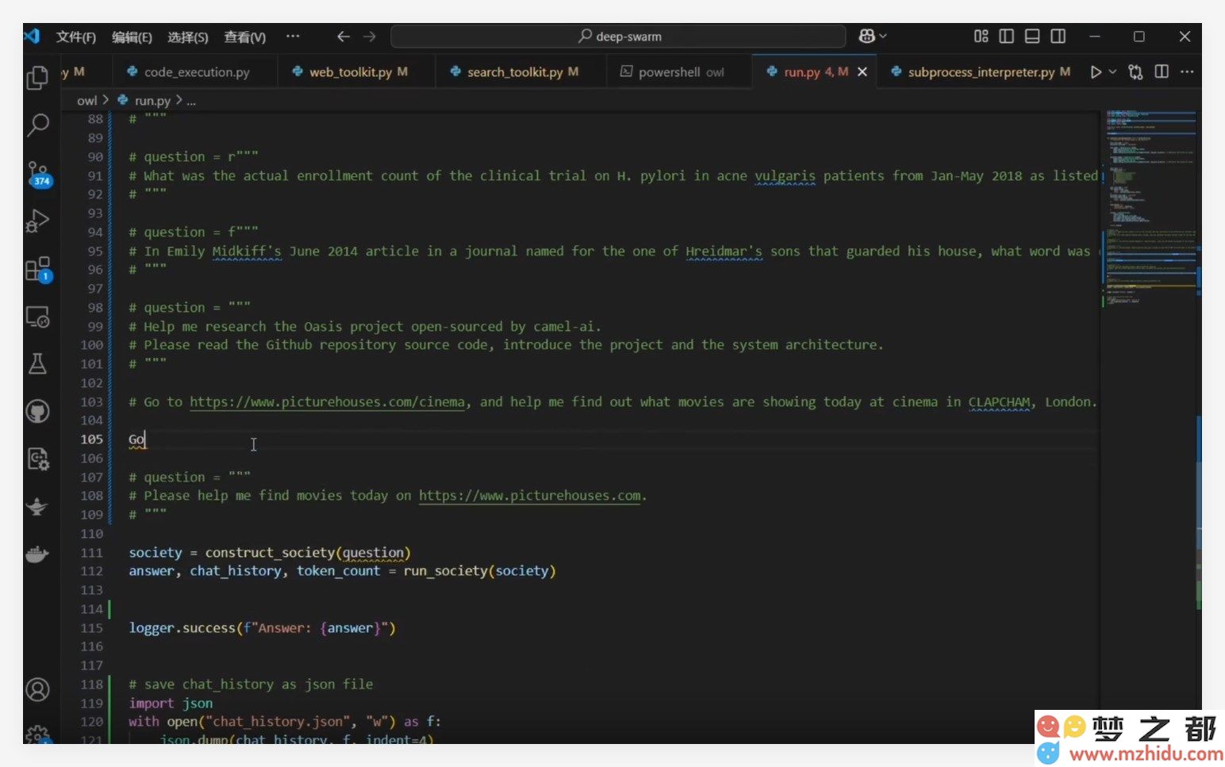Open the Explorer view in activity bar

pos(37,78)
